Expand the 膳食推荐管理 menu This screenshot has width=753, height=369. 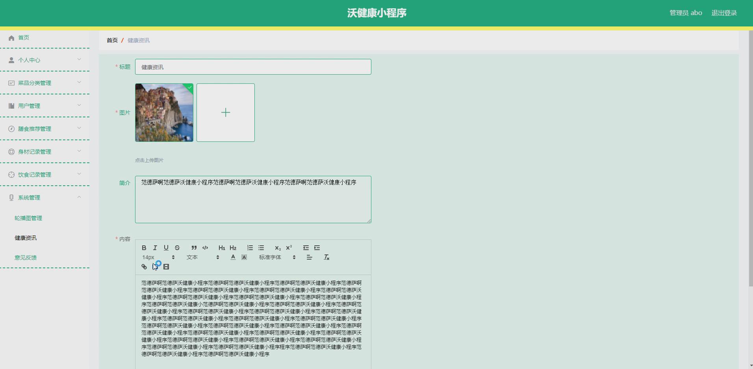[x=45, y=129]
